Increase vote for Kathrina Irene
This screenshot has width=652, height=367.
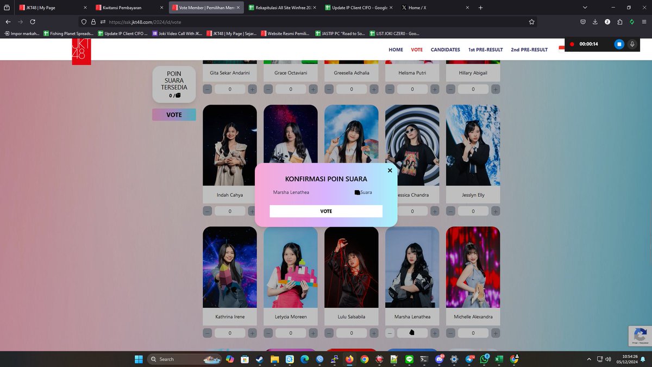253,333
